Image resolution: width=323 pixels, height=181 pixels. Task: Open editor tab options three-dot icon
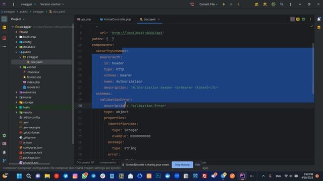pos(310,19)
